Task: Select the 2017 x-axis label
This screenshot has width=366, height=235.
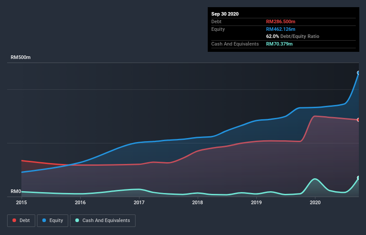Action: click(139, 202)
